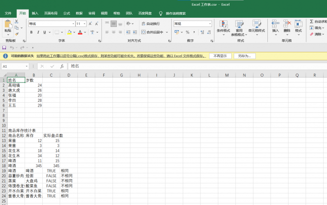Toggle underline formatting
Viewport: 327px width, 205px height.
tap(44, 32)
